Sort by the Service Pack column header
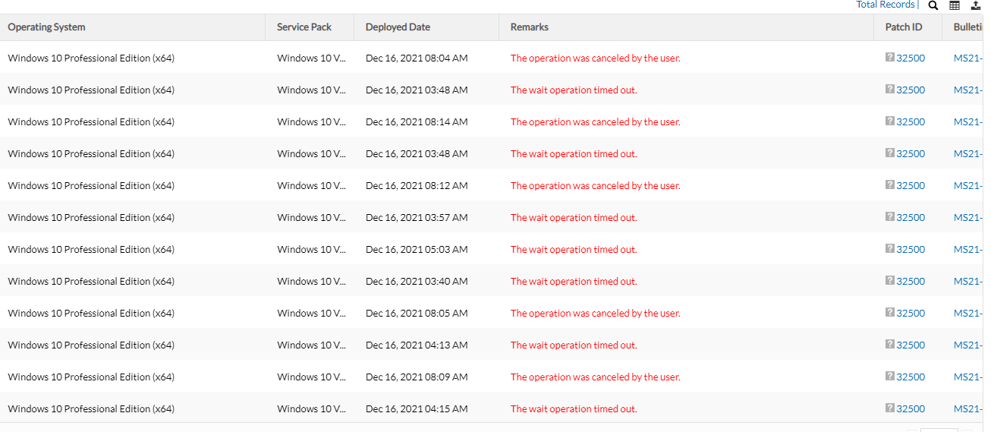 pyautogui.click(x=304, y=27)
